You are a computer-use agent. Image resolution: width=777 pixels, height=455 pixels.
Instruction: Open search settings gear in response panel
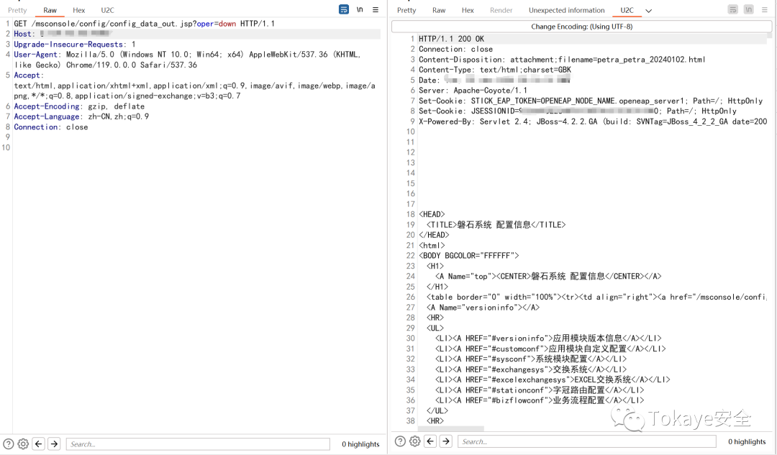click(x=415, y=441)
